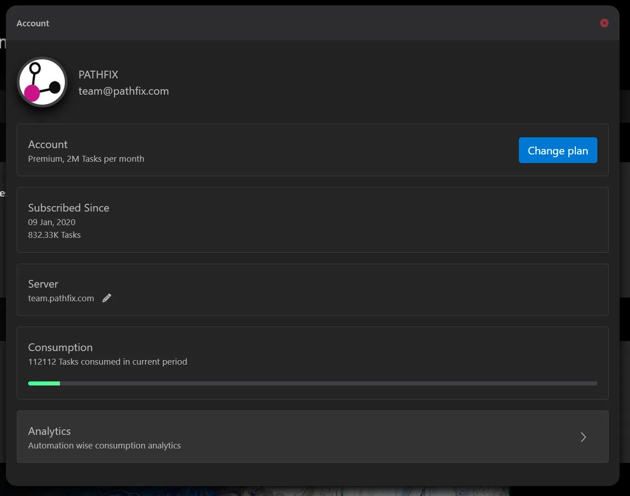Click the Premium, 2M Tasks per month text
The image size is (630, 496).
pos(86,159)
